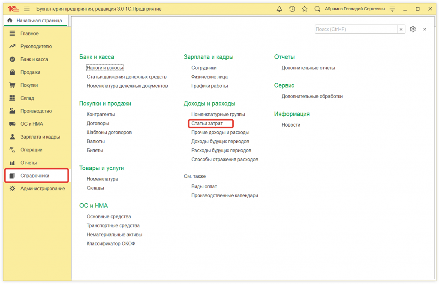439x284 pixels.
Task: Open recent history via the clock icon
Action: [292, 9]
